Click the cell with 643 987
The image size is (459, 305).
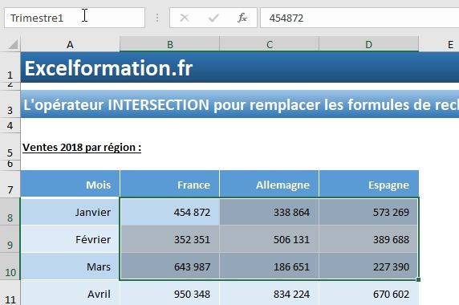(170, 266)
